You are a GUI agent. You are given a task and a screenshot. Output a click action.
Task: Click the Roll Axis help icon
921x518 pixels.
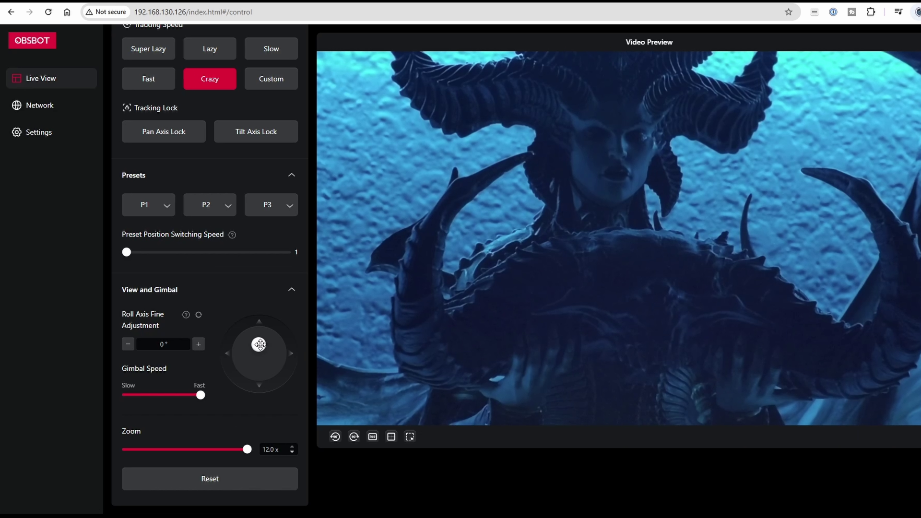point(186,315)
